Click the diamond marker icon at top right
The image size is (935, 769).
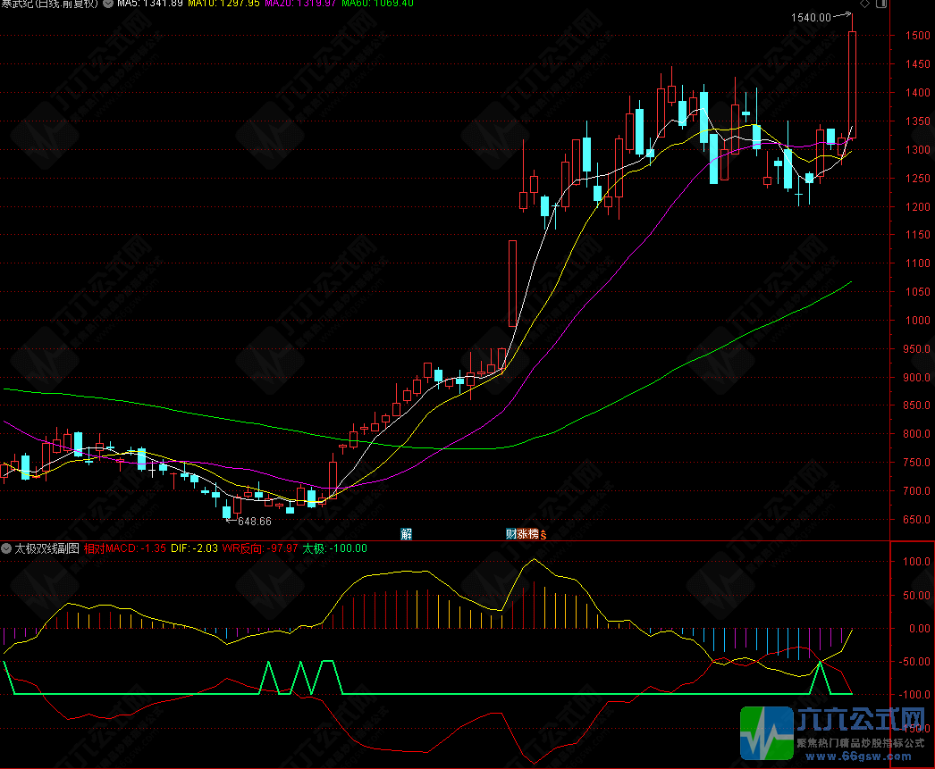coord(864,4)
